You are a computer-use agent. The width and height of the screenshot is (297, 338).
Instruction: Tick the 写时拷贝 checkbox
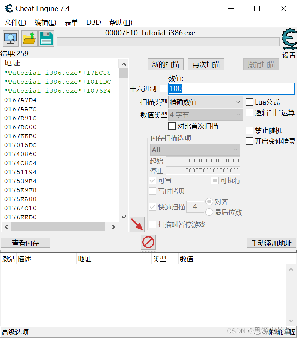[x=152, y=191]
